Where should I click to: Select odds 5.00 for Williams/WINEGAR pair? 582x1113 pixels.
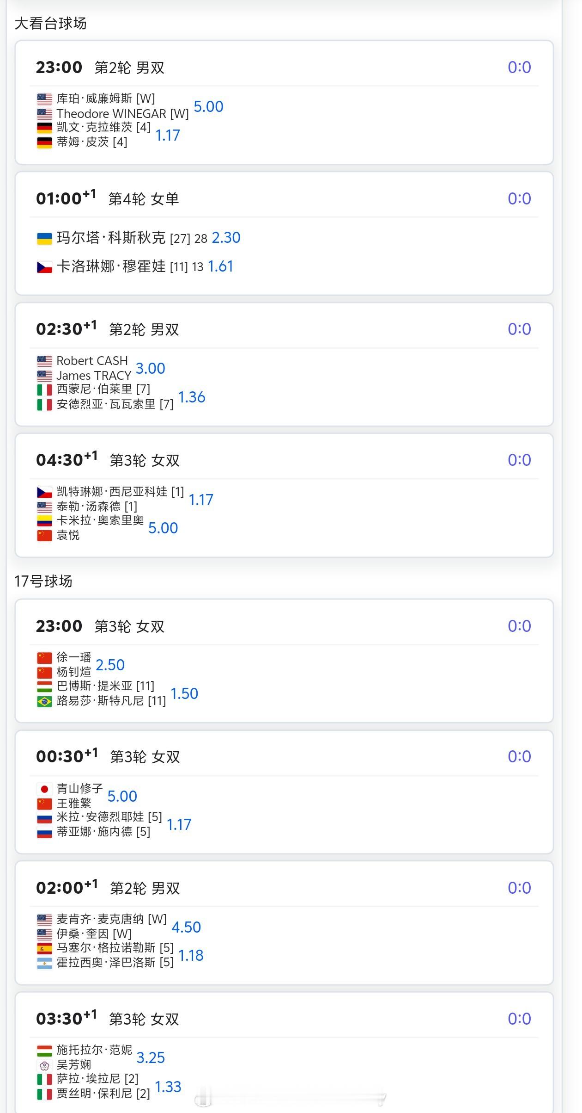tap(208, 107)
